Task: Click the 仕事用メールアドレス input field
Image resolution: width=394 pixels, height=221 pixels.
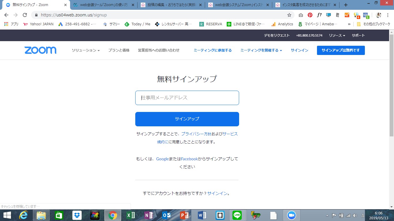Action: coord(187,98)
